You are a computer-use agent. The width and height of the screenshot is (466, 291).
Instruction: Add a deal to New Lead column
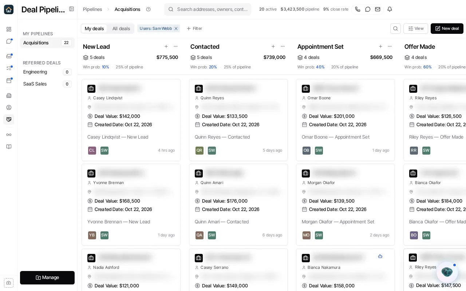tap(166, 47)
